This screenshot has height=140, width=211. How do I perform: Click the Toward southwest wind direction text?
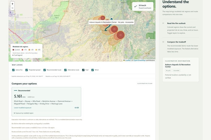pos(145,8)
